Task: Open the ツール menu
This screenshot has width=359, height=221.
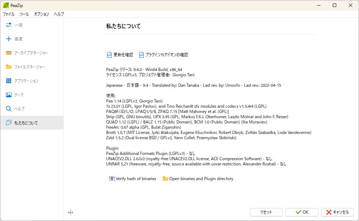Action: [x=23, y=14]
